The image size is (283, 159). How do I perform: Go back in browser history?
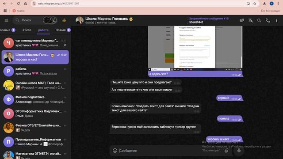(4, 4)
